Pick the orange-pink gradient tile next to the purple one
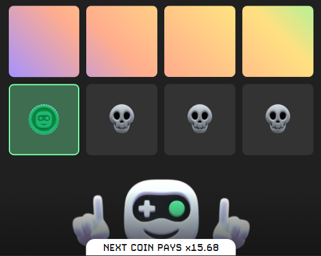This screenshot has width=321, height=256. pyautogui.click(x=121, y=42)
